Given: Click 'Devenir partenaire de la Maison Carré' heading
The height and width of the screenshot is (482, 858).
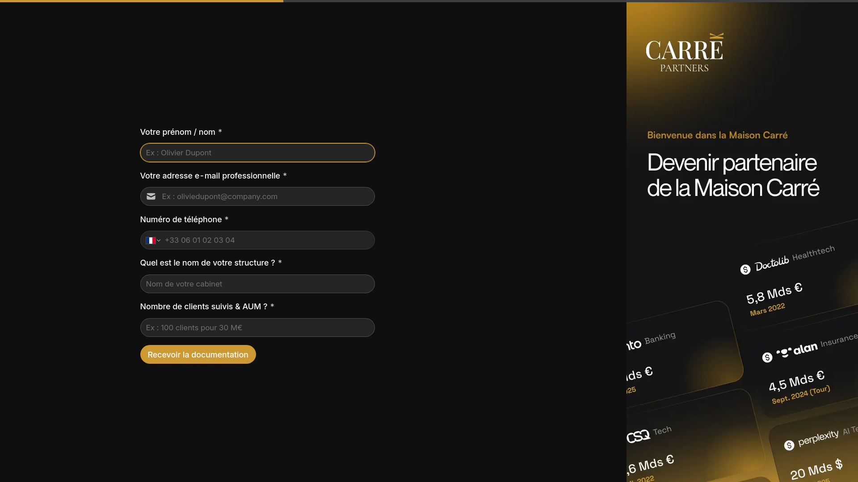Looking at the screenshot, I should tap(733, 175).
